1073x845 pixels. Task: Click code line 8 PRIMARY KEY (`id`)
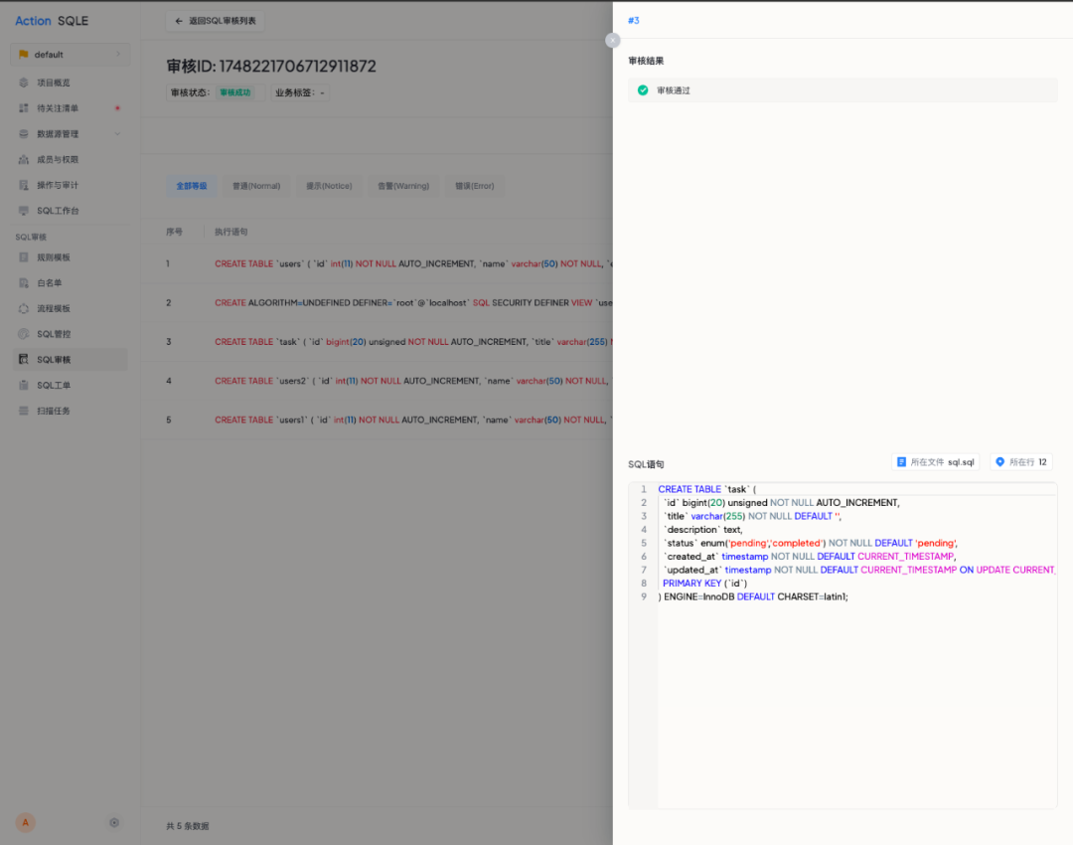tap(704, 584)
